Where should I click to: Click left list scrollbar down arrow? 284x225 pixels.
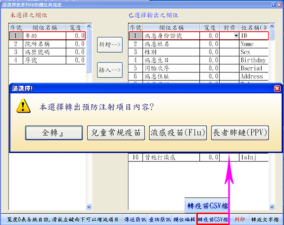pos(89,206)
